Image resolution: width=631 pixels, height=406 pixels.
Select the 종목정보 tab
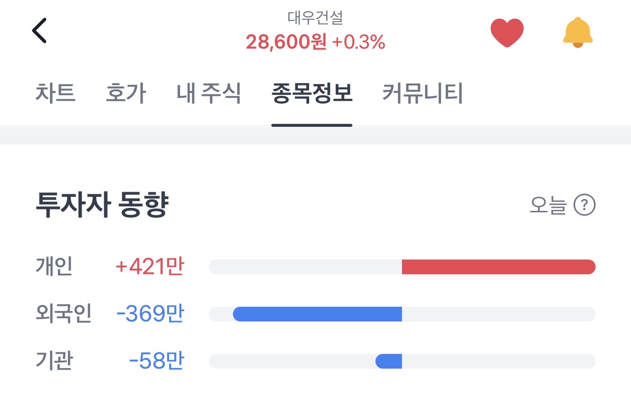312,93
